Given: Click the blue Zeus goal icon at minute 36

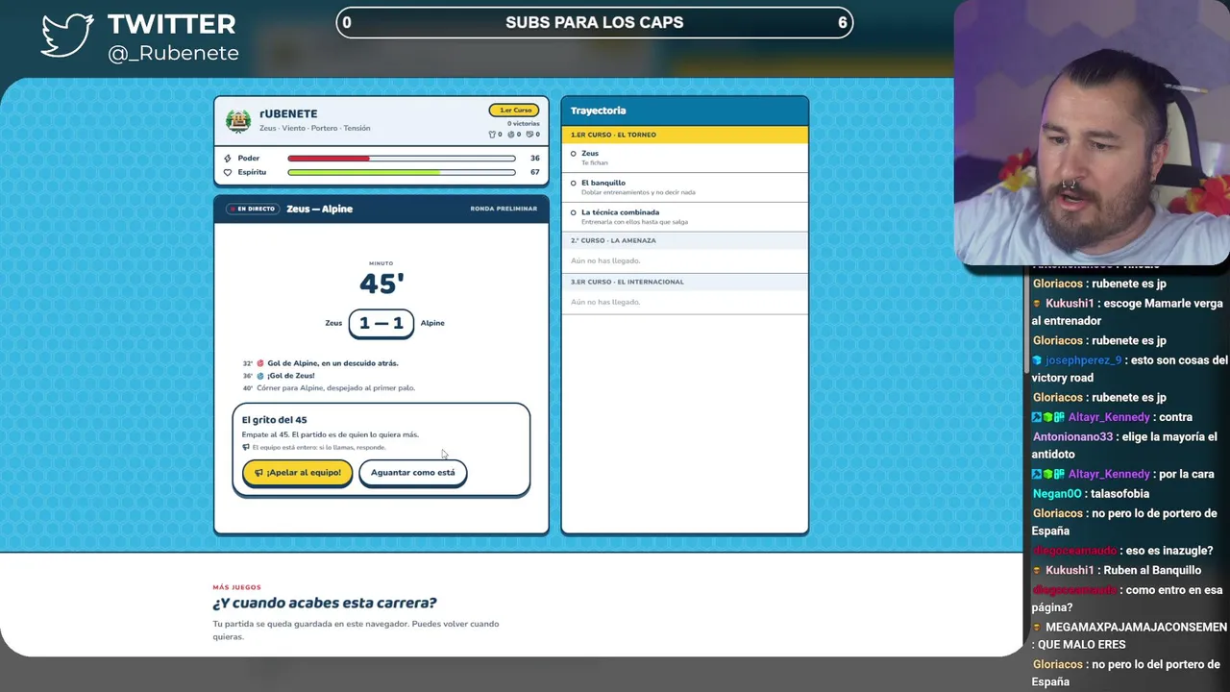Looking at the screenshot, I should click(260, 376).
